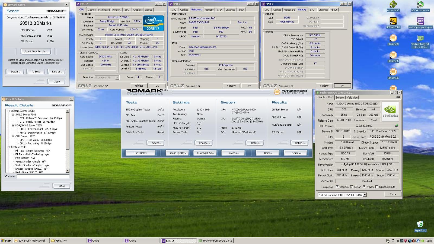
Task: Open the SPD tab in Mainboard CPU-Z window
Action: pyautogui.click(x=219, y=10)
